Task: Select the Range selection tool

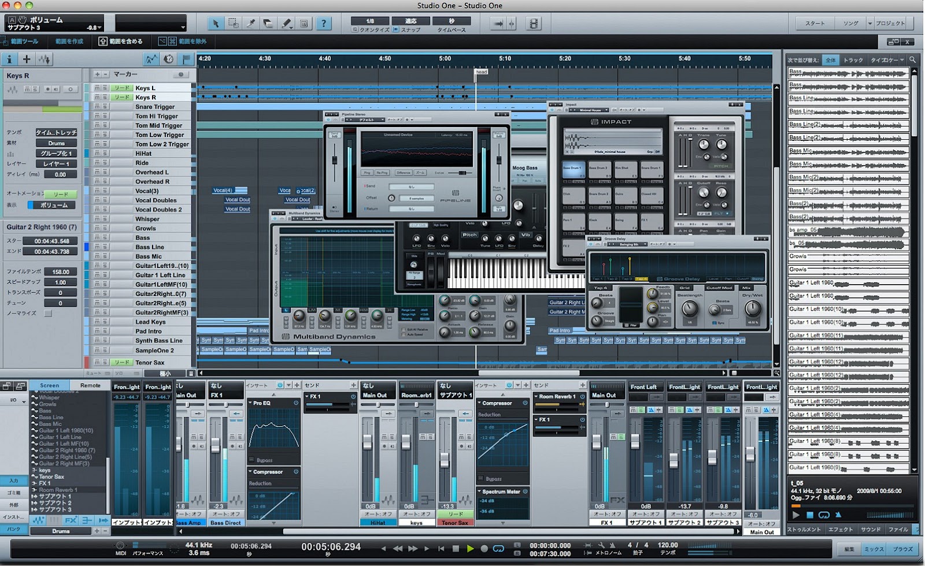Action: pos(233,24)
